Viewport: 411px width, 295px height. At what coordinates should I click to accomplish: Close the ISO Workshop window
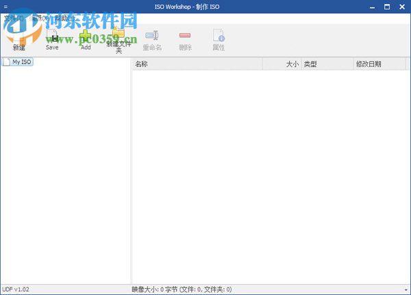point(402,7)
